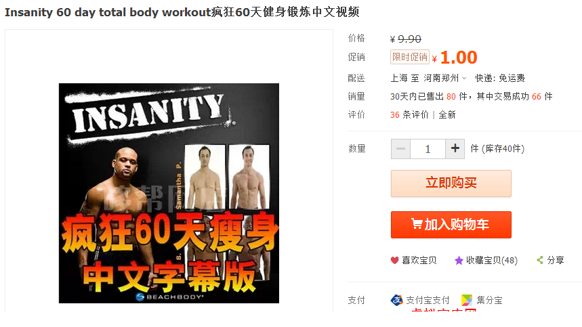
Task: Click the 分享 share link
Action: (x=556, y=260)
